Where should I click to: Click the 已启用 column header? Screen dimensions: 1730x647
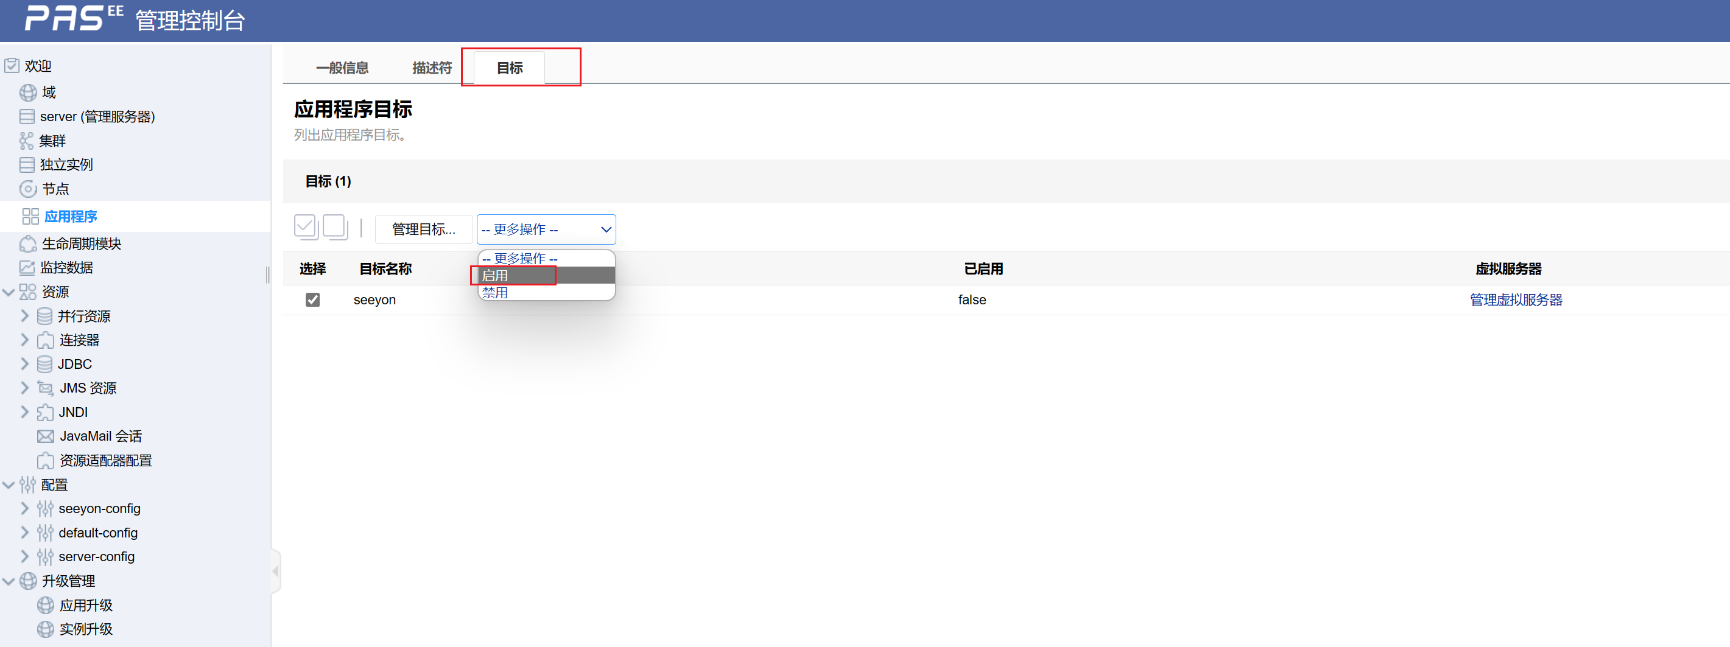pos(983,269)
